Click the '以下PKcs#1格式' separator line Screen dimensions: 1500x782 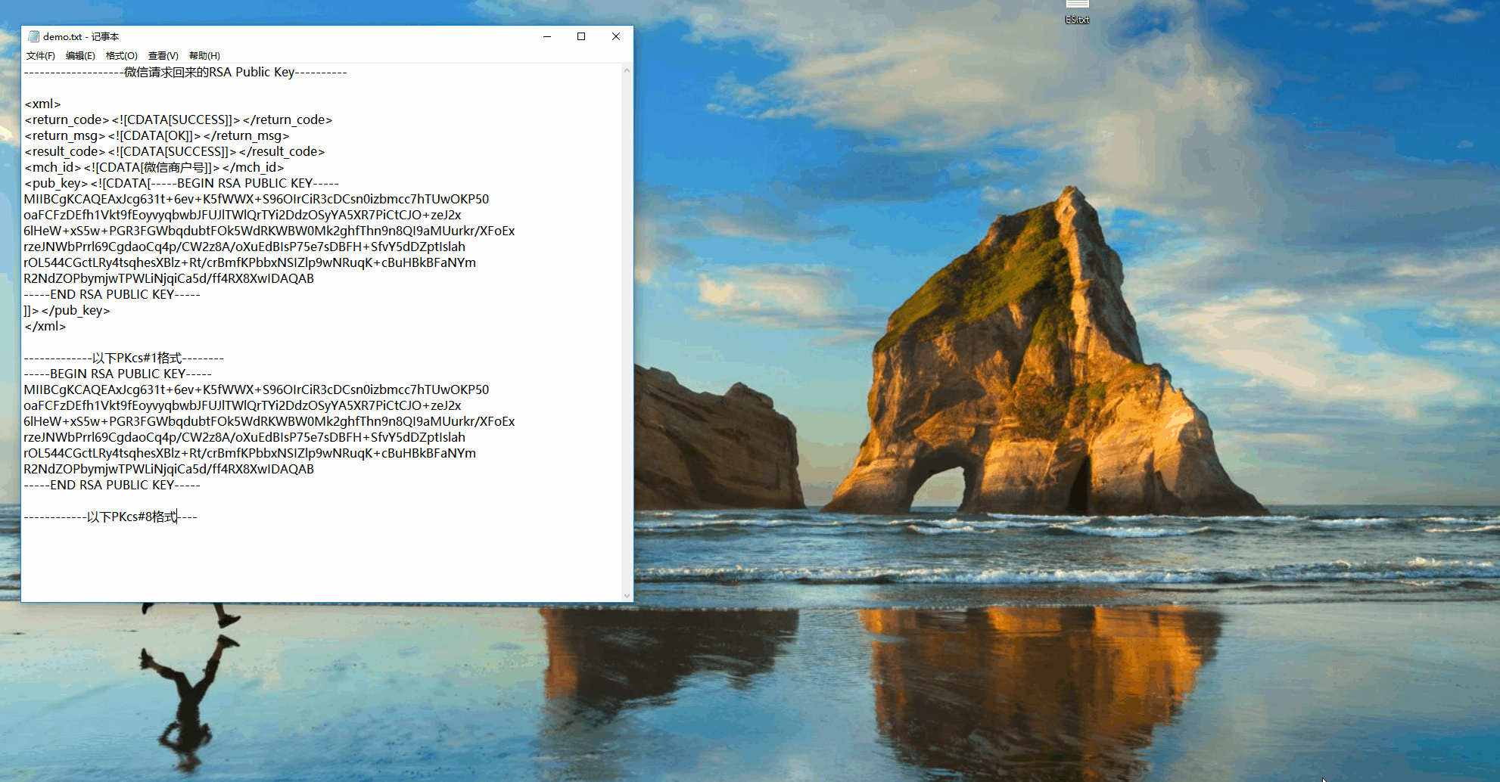(x=123, y=358)
